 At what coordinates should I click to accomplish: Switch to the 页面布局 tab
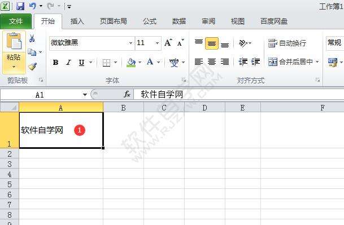113,21
